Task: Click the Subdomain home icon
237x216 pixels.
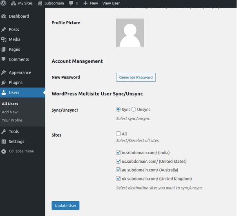Action: pyautogui.click(x=40, y=3)
